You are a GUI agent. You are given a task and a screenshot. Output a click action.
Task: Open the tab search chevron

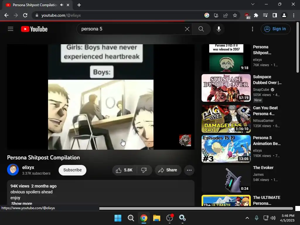(253, 4)
